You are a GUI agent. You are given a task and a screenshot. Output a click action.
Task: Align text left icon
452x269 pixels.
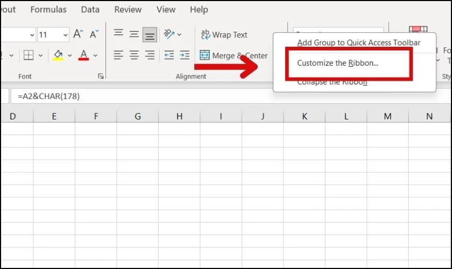[118, 55]
